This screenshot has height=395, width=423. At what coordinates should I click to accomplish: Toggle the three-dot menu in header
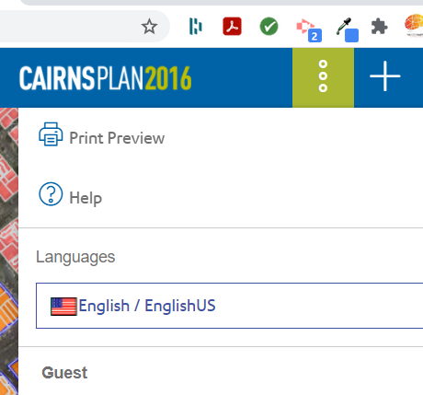323,77
